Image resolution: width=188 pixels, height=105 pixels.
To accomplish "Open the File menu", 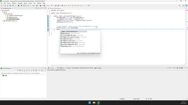I will (x=1, y=3).
